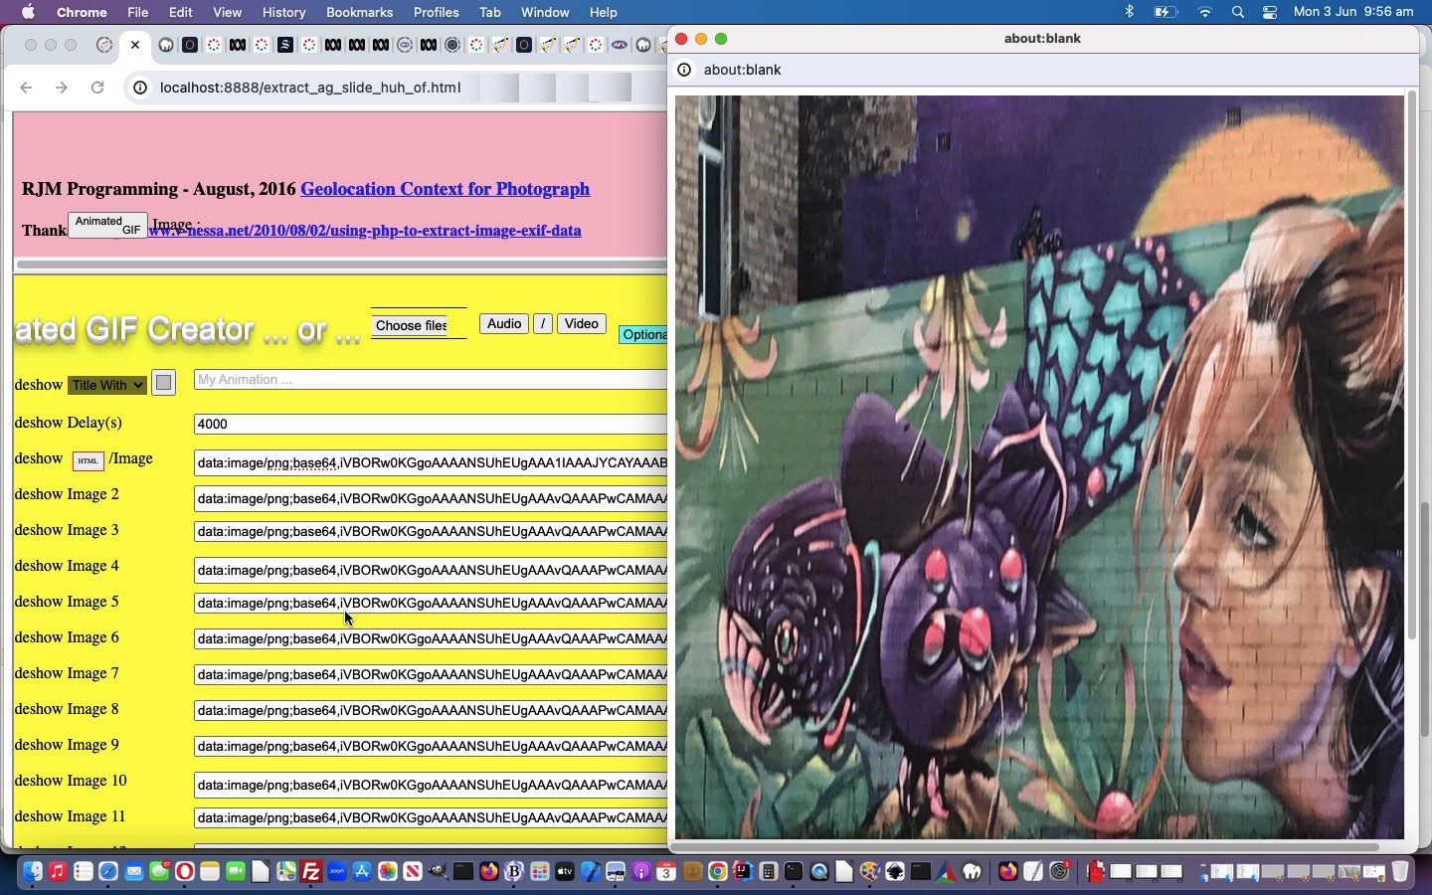This screenshot has height=895, width=1432.
Task: Open Wi-Fi status menu
Action: click(1205, 12)
